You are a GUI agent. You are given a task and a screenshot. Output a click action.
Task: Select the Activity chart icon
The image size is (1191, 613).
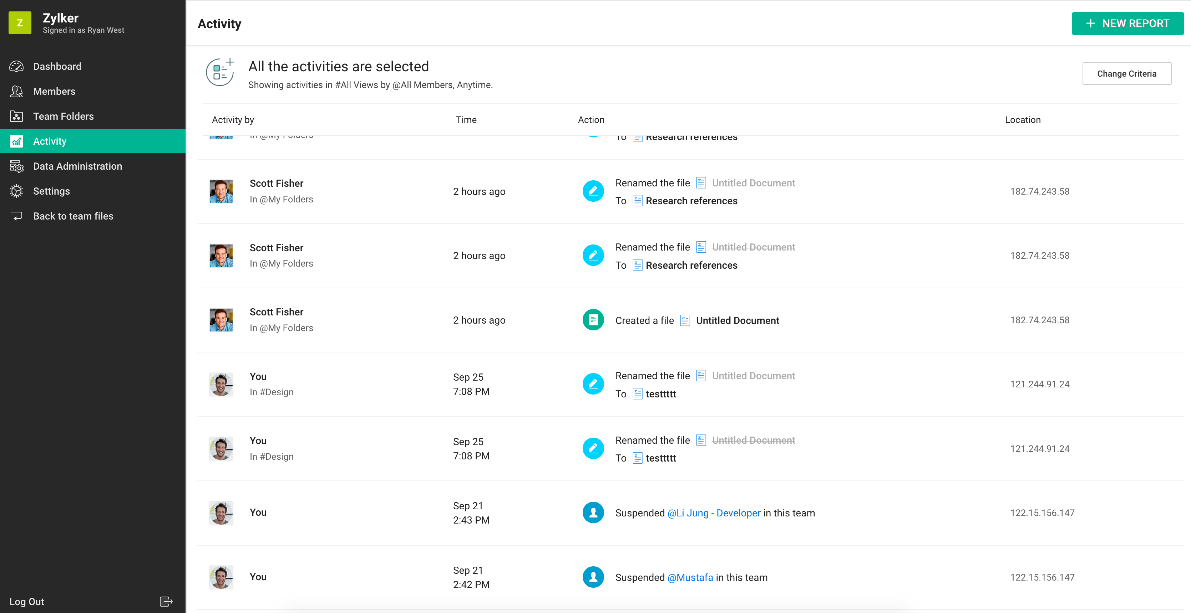pyautogui.click(x=17, y=141)
